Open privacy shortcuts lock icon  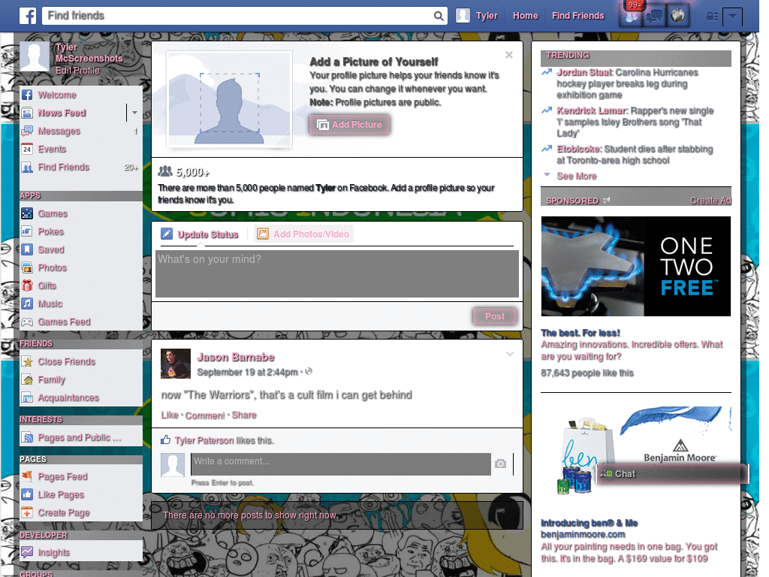click(x=712, y=17)
